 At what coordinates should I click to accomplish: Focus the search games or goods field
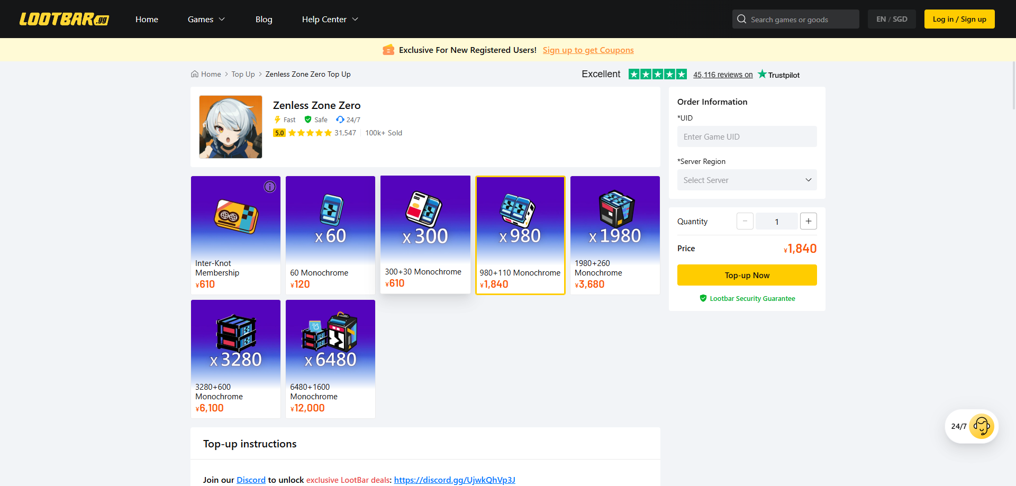[796, 19]
